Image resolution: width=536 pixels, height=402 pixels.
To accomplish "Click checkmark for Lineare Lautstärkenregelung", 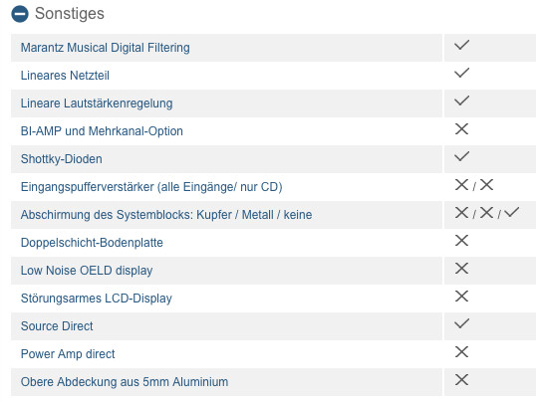I will tap(461, 100).
